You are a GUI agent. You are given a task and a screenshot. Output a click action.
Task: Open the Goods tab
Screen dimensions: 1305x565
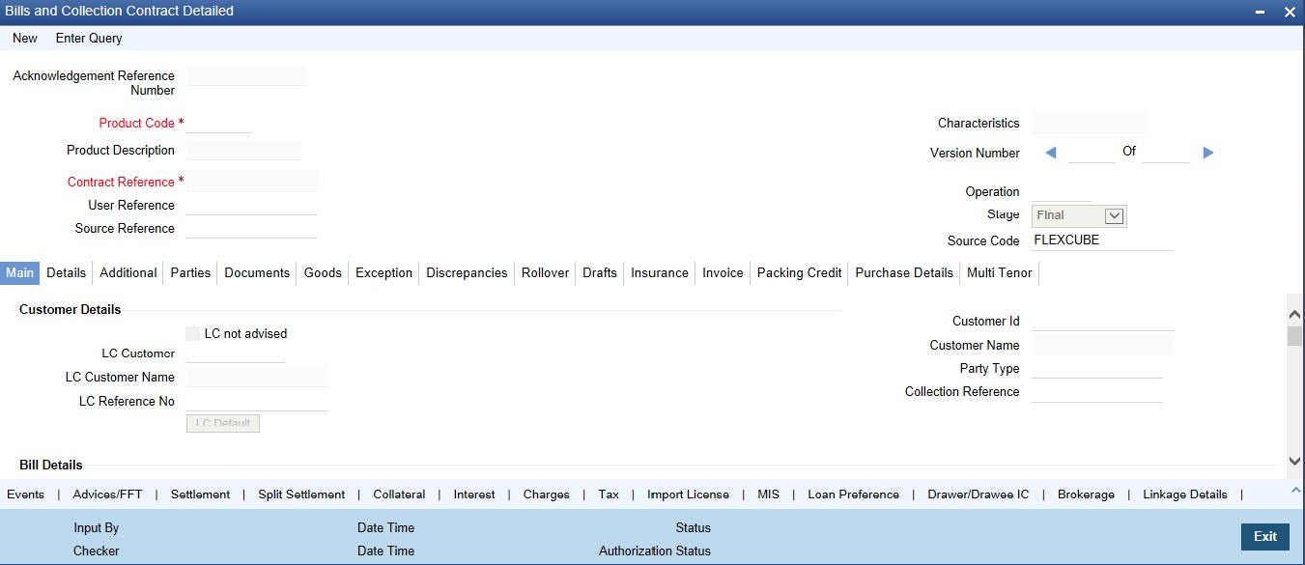pyautogui.click(x=323, y=272)
